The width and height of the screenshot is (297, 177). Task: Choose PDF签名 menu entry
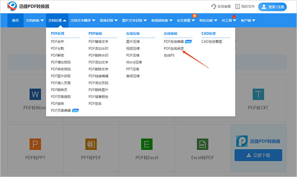[x=95, y=104]
